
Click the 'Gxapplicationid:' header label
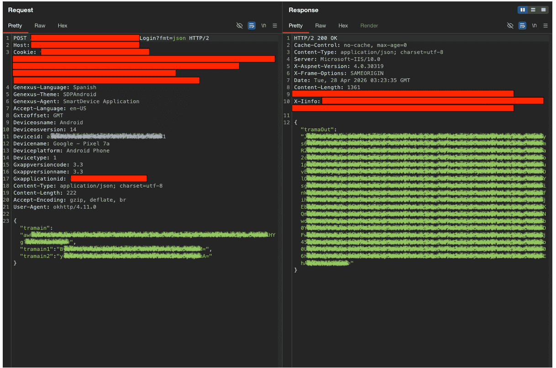pyautogui.click(x=40, y=179)
